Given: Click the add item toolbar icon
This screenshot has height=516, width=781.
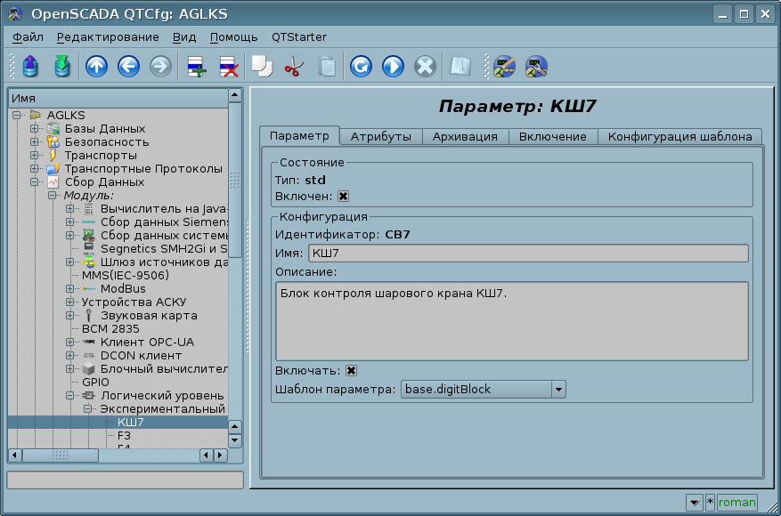Looking at the screenshot, I should tap(195, 67).
